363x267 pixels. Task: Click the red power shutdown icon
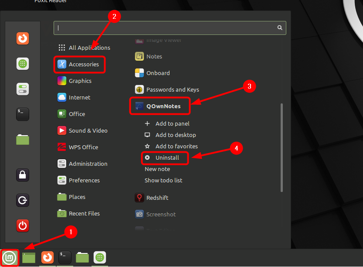coord(23,226)
